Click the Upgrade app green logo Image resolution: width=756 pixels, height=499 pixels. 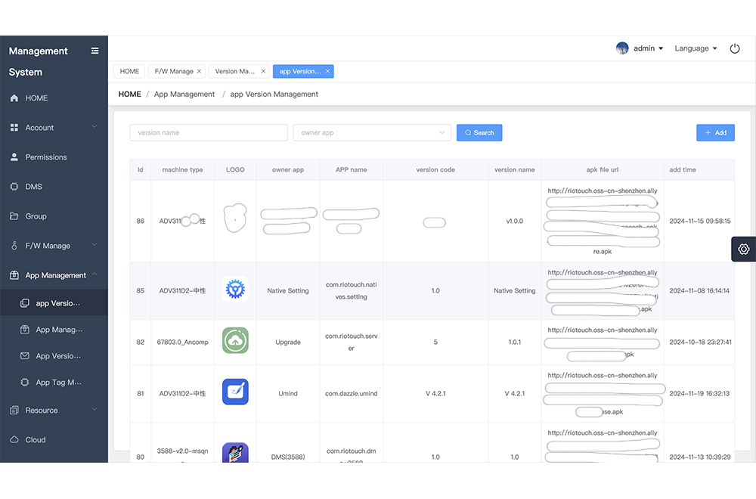tap(235, 340)
